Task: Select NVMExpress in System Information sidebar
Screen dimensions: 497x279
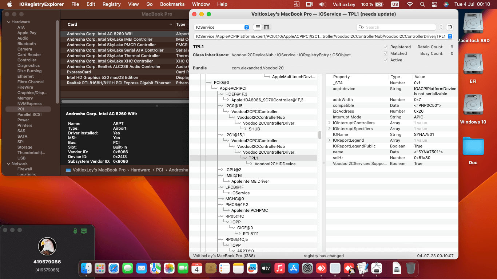Action: (29, 104)
